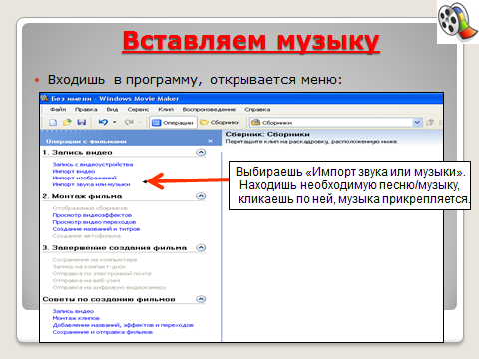This screenshot has height=359, width=479.
Task: Click the grayed Запись на компакт-диск item
Action: 89,267
